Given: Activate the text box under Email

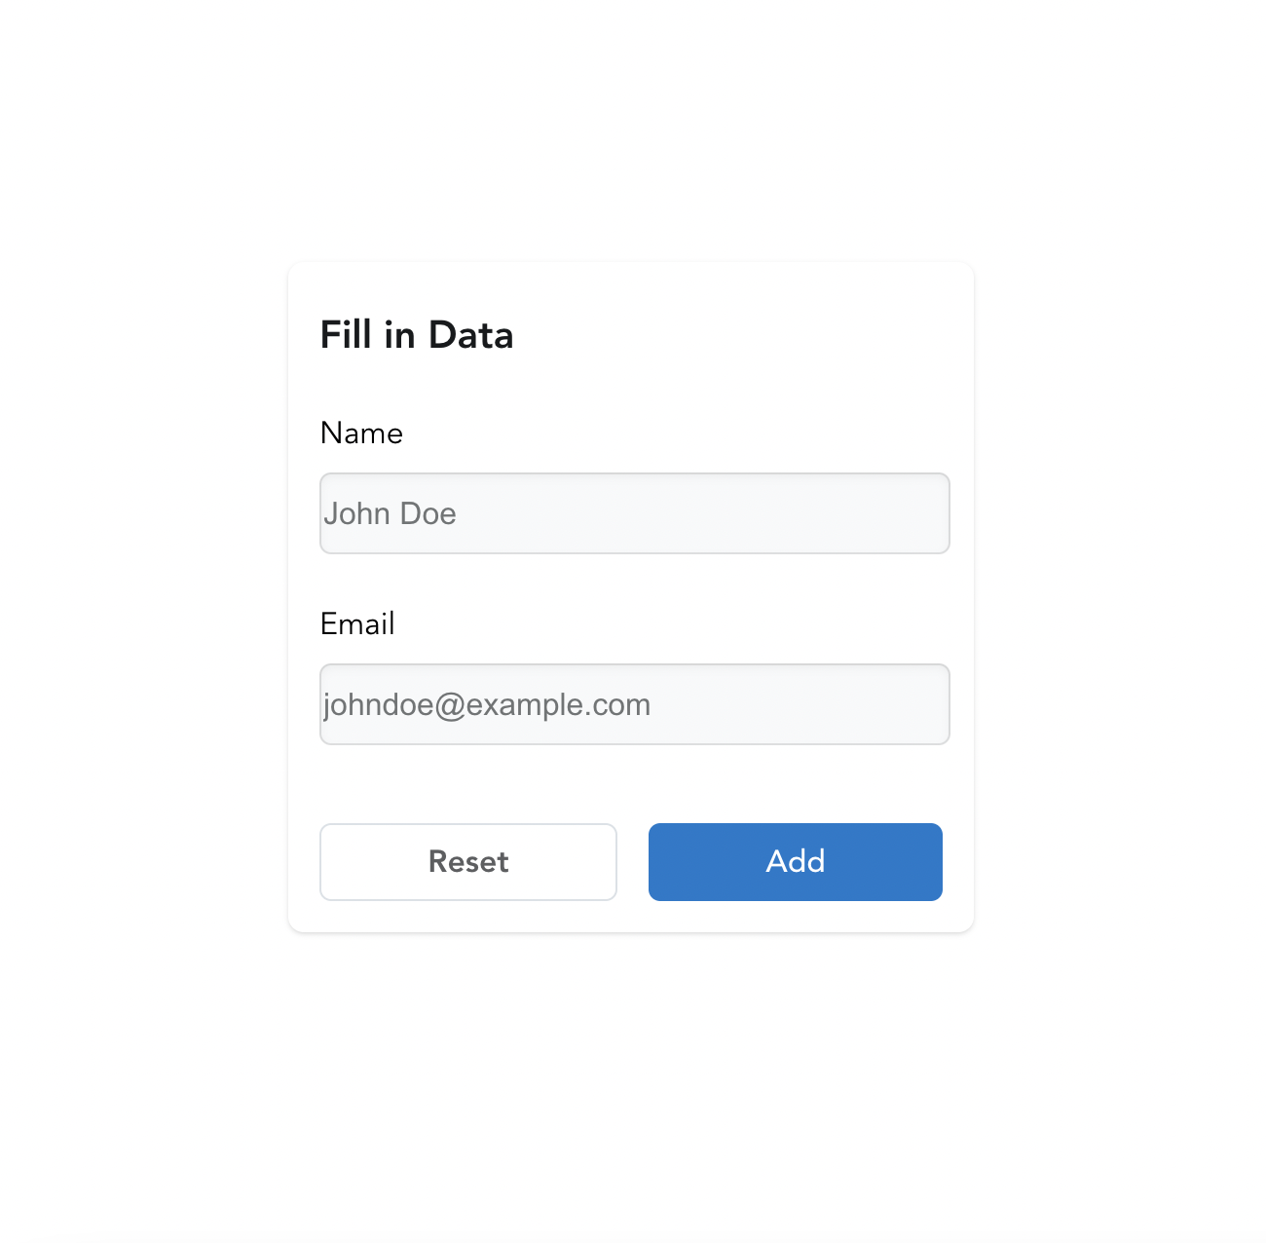Looking at the screenshot, I should 635,704.
